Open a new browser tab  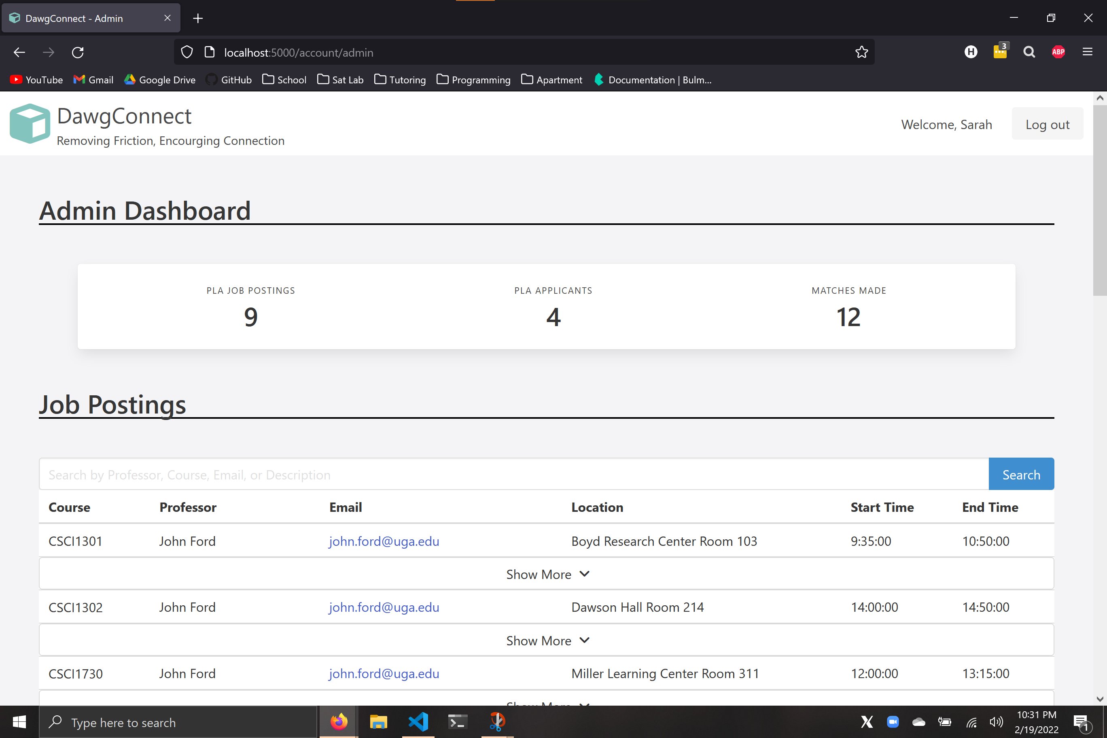click(x=198, y=18)
